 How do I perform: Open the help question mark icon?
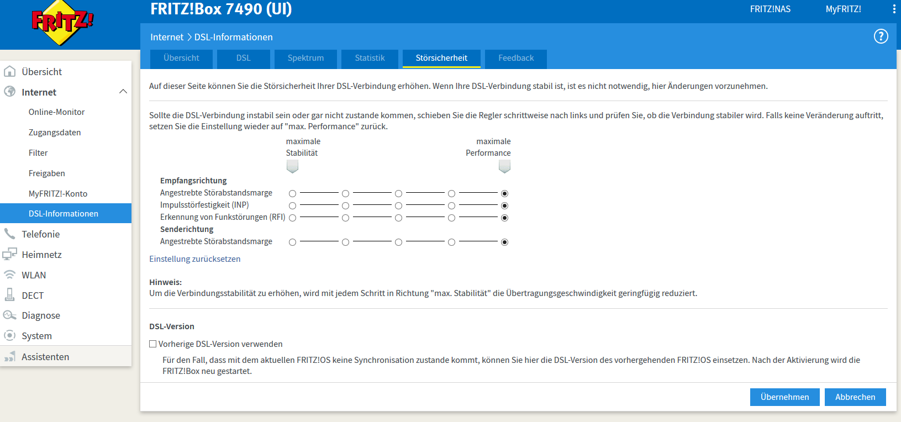[x=881, y=36]
